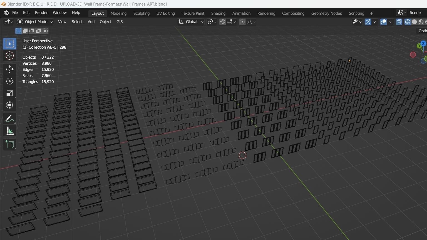Open proportional editing falloff dropdown
The height and width of the screenshot is (240, 427).
pos(251,22)
